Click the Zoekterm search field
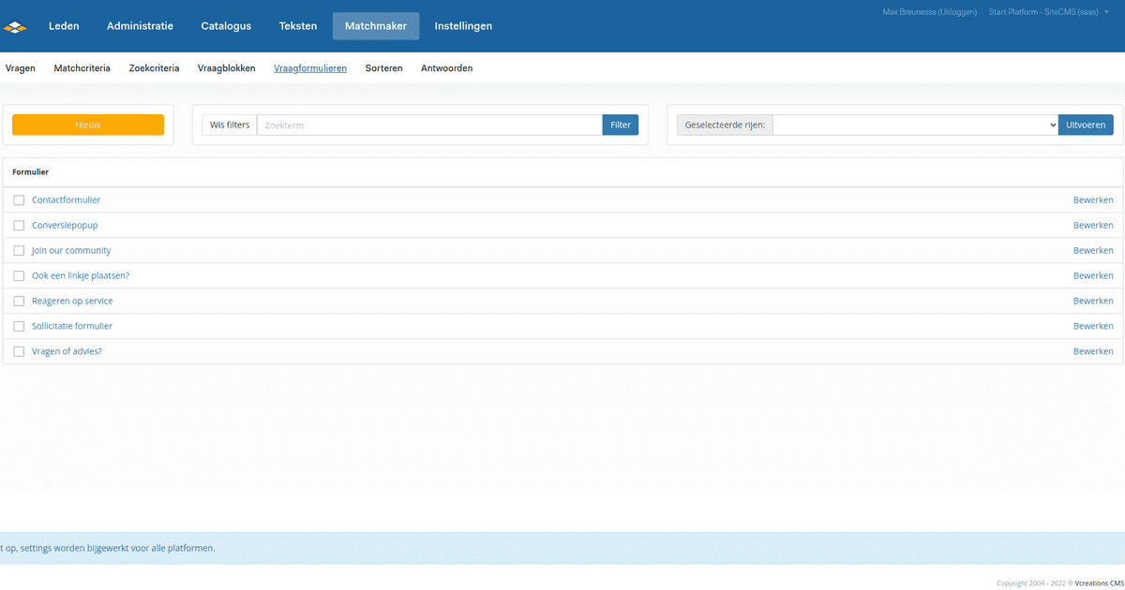 427,124
